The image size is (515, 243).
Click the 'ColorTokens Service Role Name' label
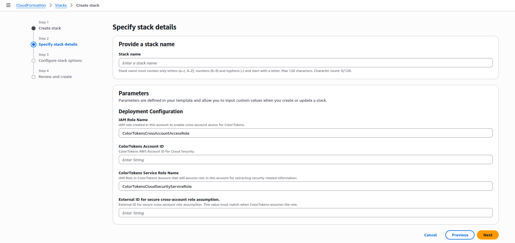[149, 173]
